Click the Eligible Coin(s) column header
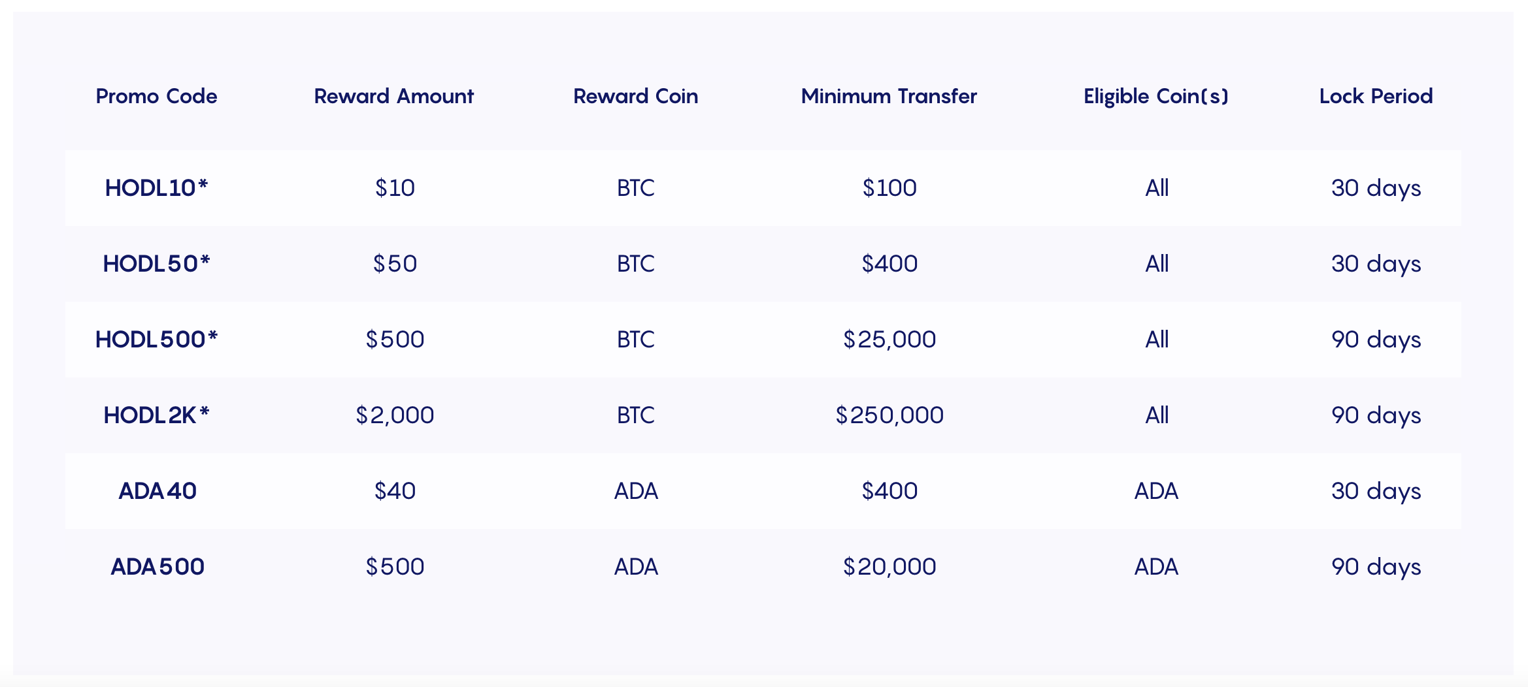 (1156, 96)
